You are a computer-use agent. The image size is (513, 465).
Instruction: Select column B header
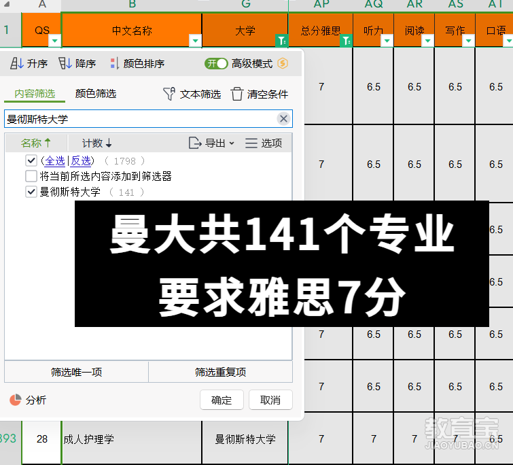click(x=132, y=5)
